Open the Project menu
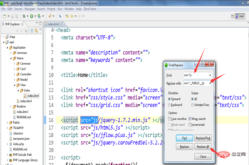Screen dimensions: 249x165 coord(51,9)
